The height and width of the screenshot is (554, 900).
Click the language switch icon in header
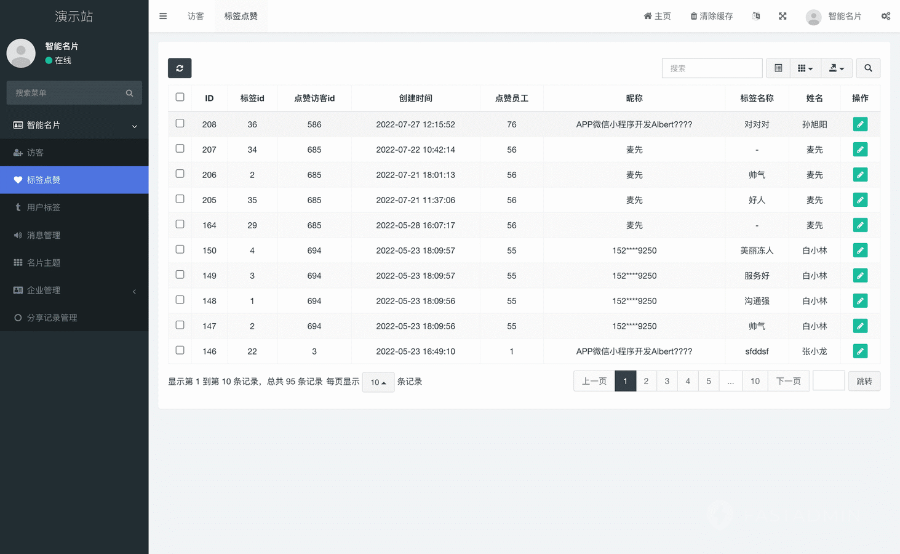tap(756, 16)
